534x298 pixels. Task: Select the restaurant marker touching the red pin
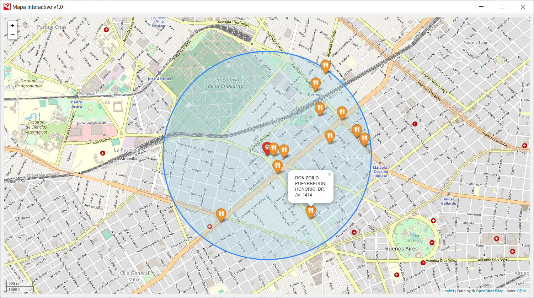pos(273,149)
